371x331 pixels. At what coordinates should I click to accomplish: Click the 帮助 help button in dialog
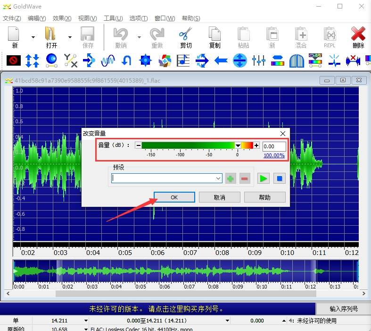coord(264,197)
